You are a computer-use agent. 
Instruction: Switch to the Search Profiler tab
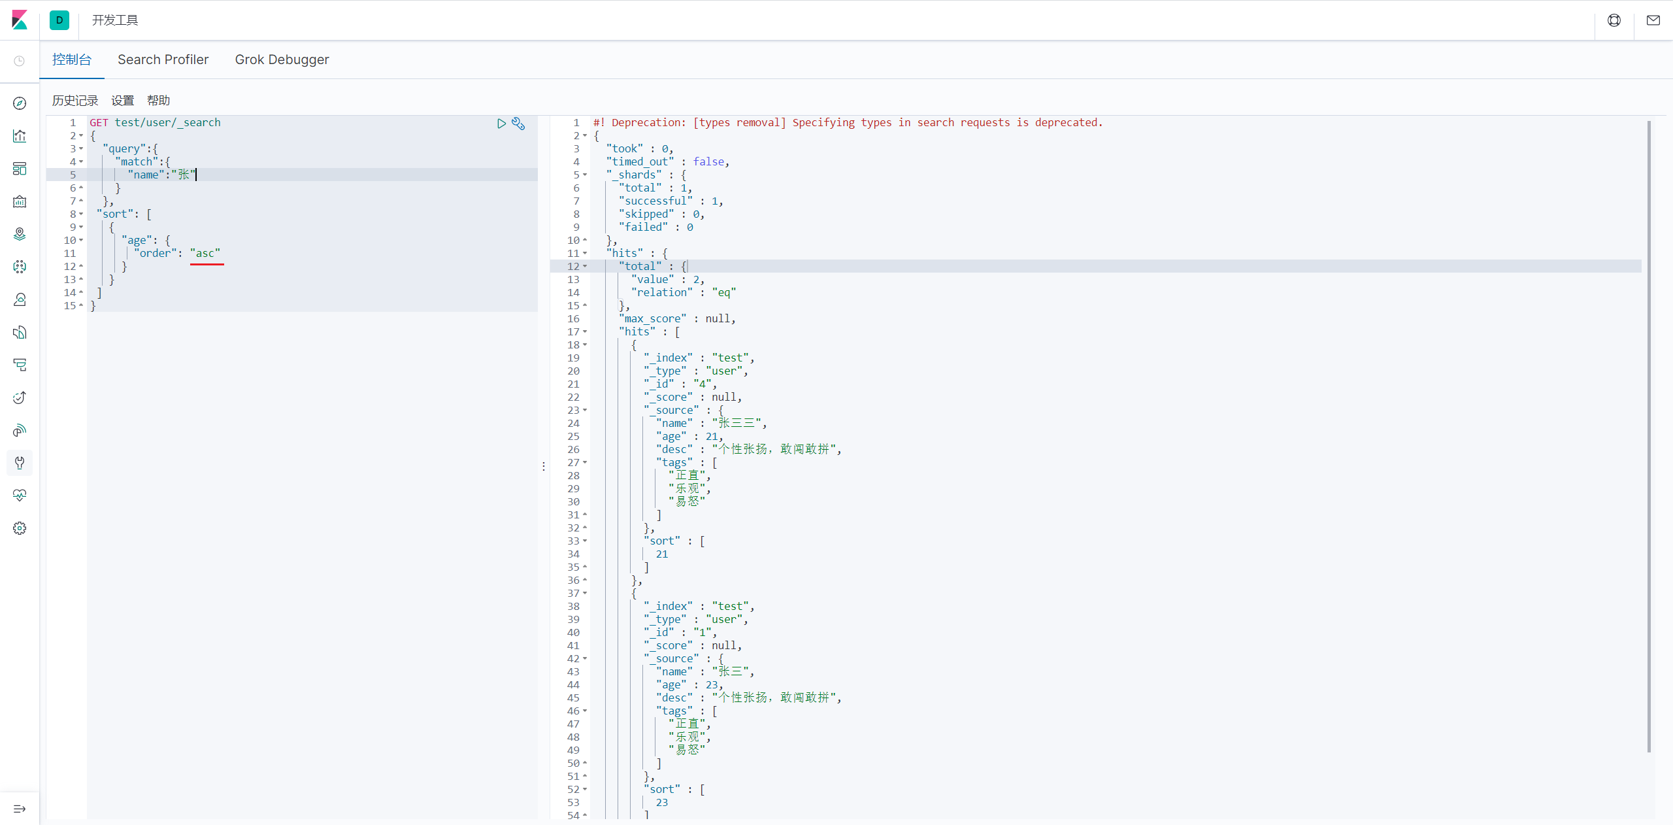coord(163,59)
